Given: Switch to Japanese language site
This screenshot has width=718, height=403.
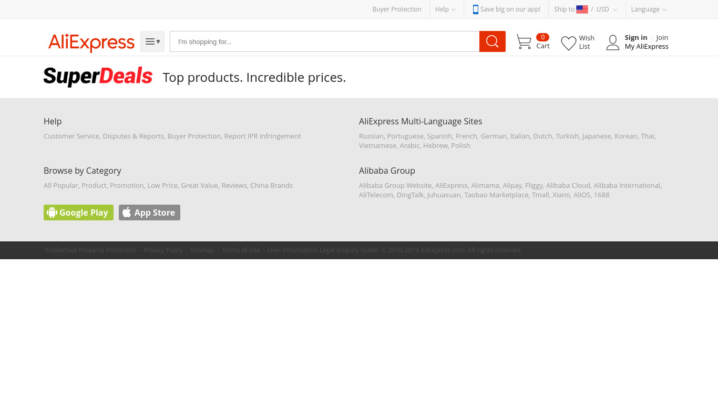Looking at the screenshot, I should point(597,136).
